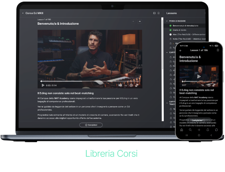Play the laptop video at 0:03

[x=43, y=85]
